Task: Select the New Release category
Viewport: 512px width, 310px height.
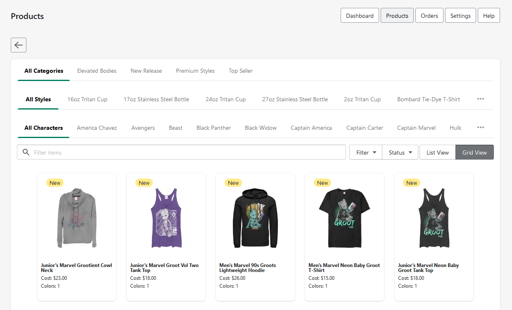Action: (146, 71)
